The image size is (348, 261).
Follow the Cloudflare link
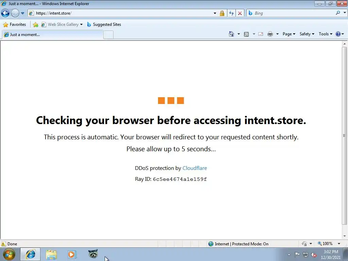pyautogui.click(x=195, y=168)
